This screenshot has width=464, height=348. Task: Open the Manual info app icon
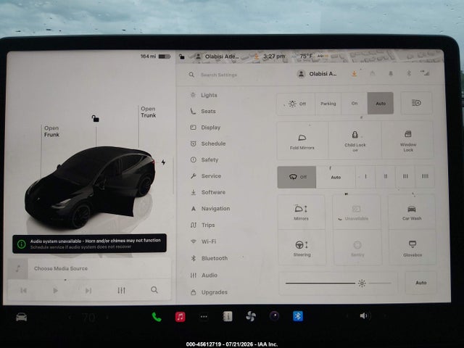click(227, 316)
